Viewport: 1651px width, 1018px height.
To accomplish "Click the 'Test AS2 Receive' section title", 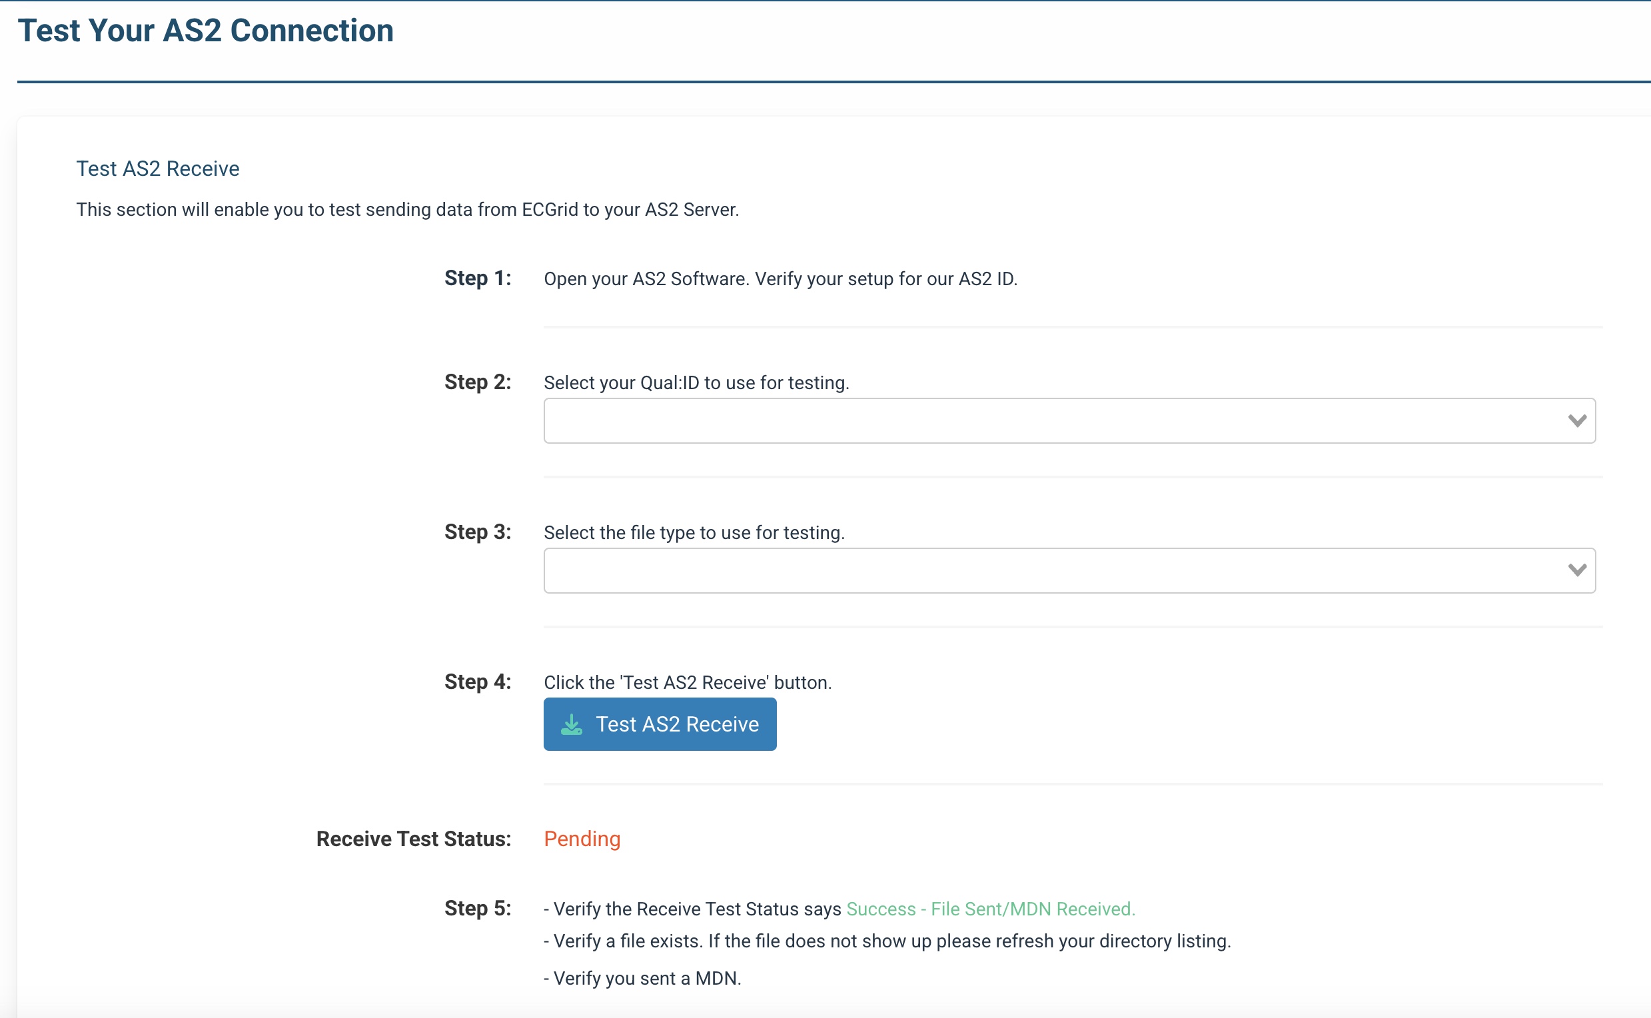I will 157,169.
